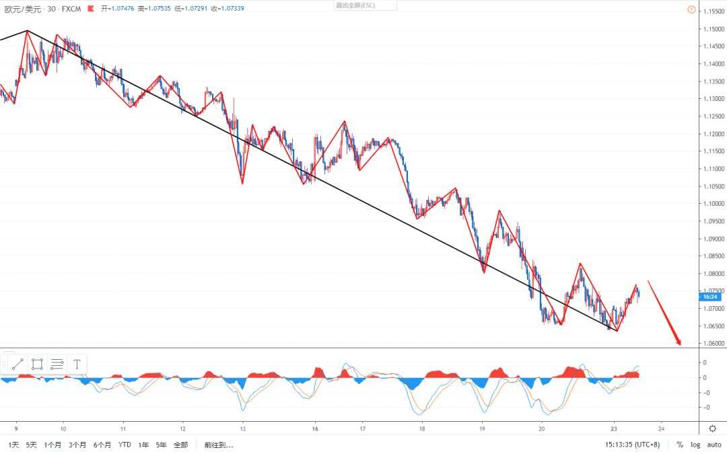Click the orange alert icon
727x454 pixels.
point(691,9)
